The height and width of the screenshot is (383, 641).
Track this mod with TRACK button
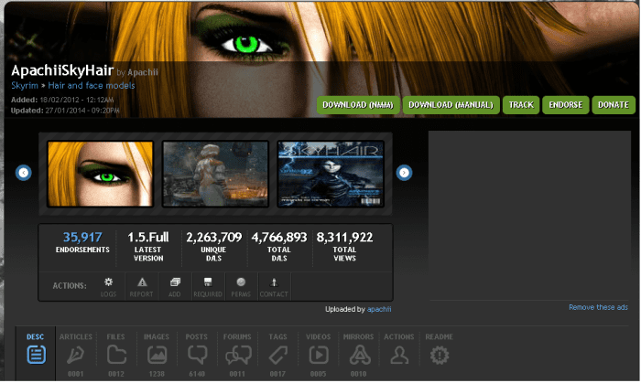(x=521, y=105)
